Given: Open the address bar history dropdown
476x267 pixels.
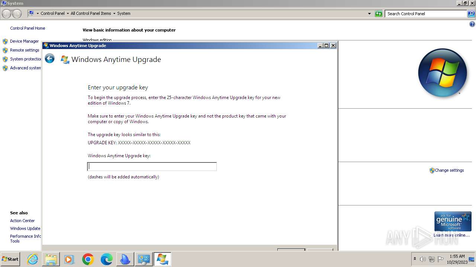Looking at the screenshot, I should (x=369, y=14).
